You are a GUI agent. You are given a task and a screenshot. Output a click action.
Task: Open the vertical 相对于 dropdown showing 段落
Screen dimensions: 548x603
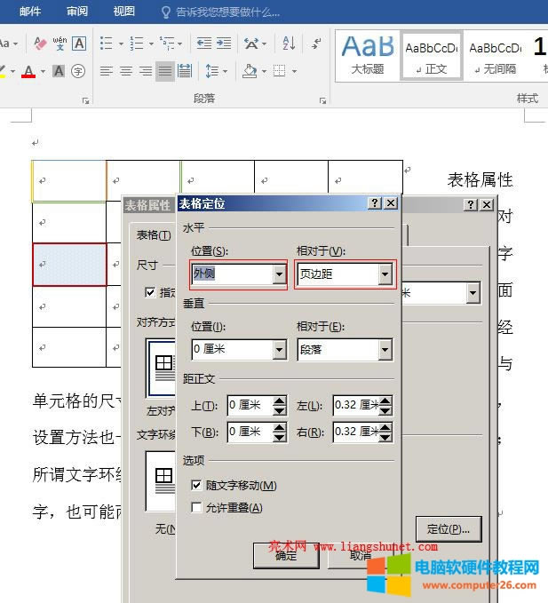385,350
